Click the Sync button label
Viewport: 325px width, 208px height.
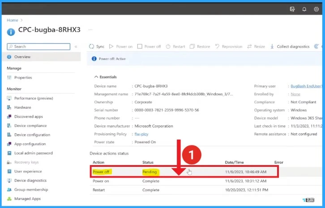(x=100, y=47)
